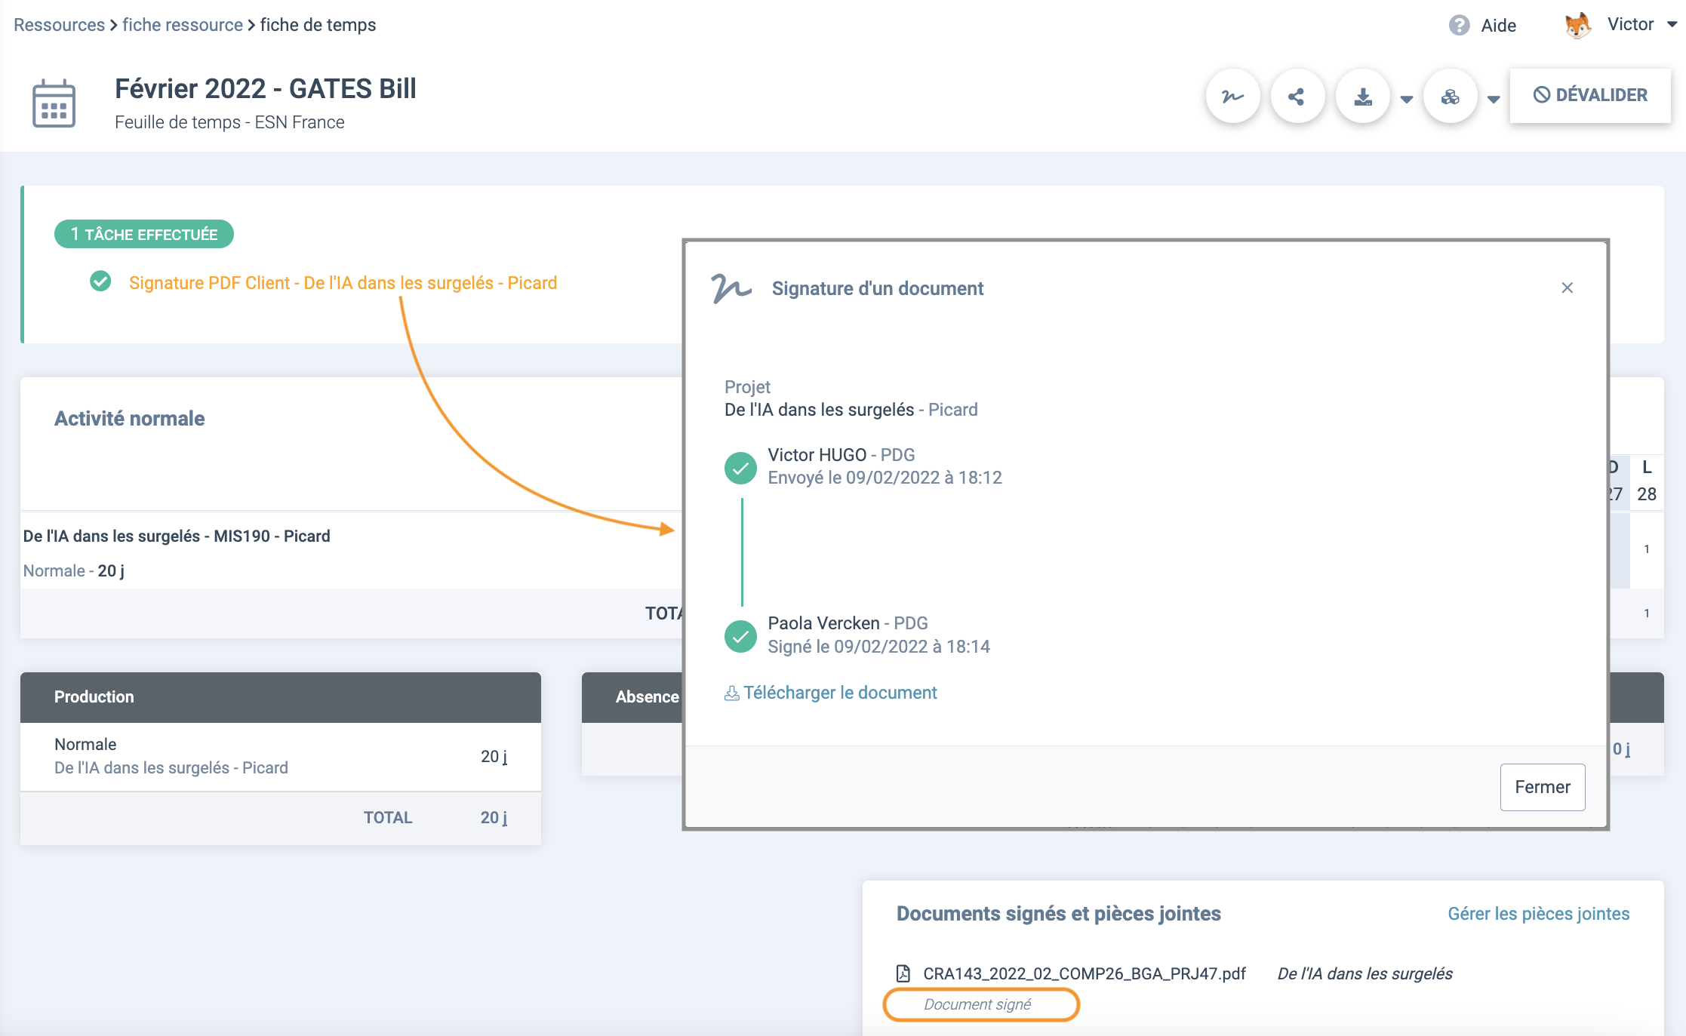Click Télécharger le document link
1686x1036 pixels.
coord(839,693)
